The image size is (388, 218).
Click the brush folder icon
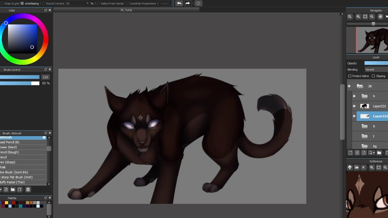click(x=13, y=190)
